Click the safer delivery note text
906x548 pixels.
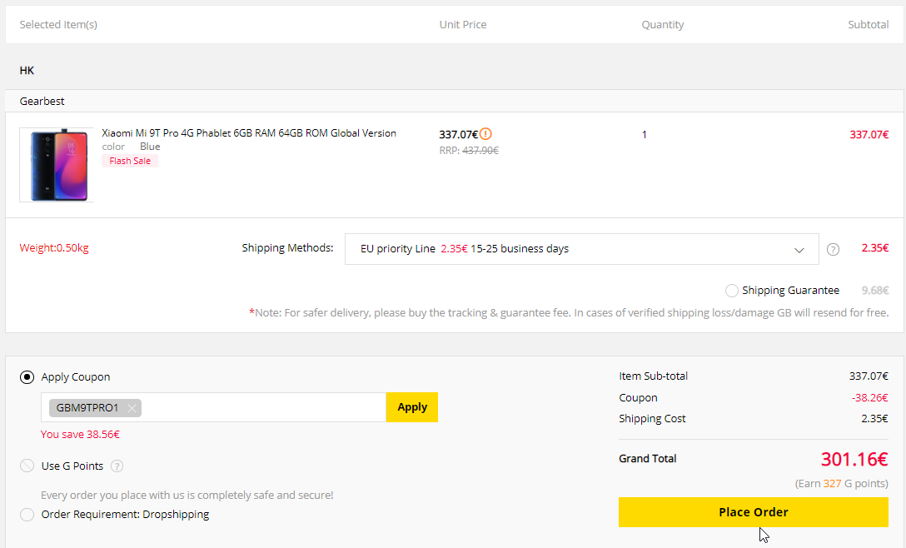(569, 313)
